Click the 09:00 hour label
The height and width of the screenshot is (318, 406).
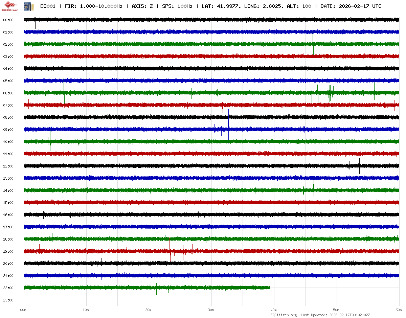(8, 130)
